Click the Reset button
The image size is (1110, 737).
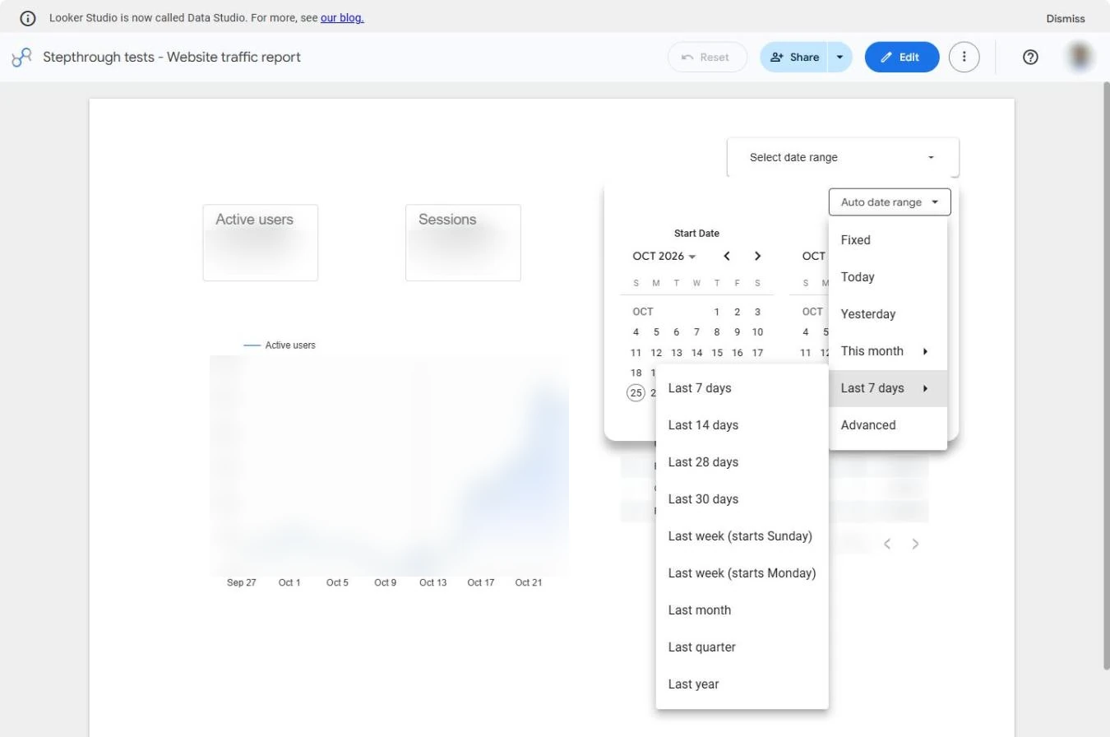coord(707,57)
